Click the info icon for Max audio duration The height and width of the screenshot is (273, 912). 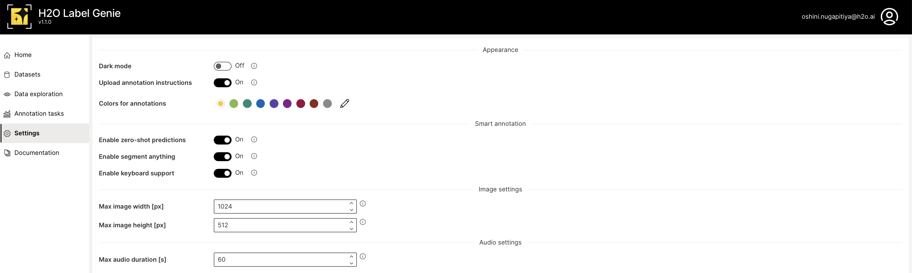point(362,256)
